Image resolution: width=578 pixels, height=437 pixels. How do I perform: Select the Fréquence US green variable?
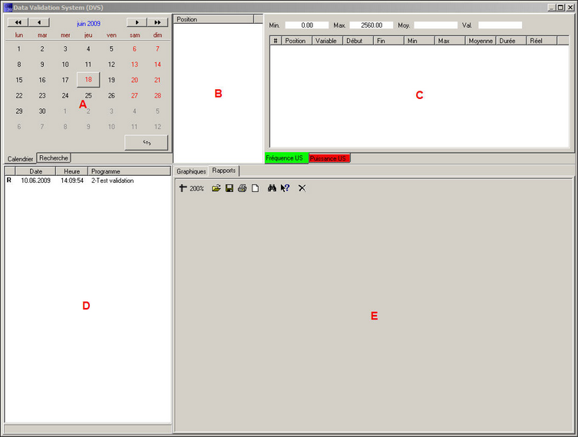(286, 158)
